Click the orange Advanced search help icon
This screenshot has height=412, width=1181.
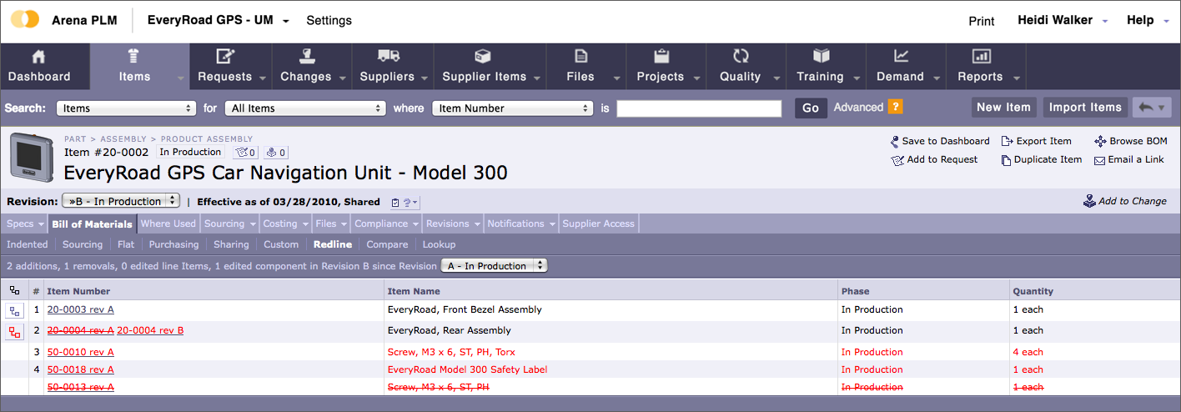(x=895, y=107)
